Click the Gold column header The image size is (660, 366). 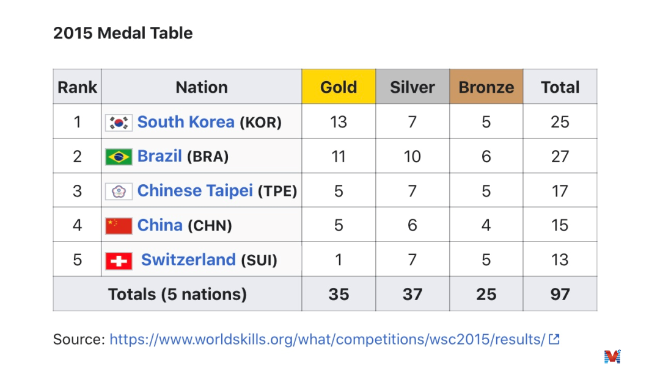339,87
